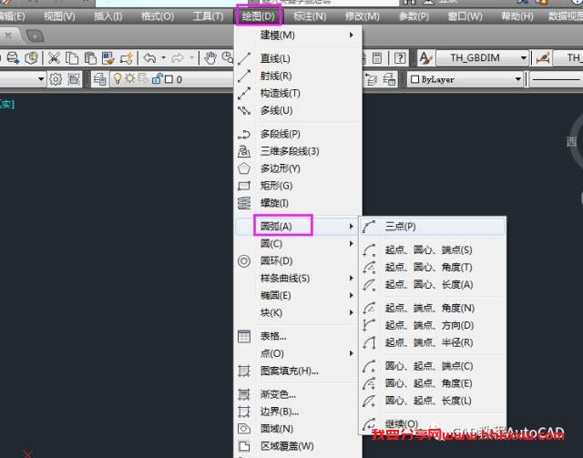
Task: Open the 视图(V) menu
Action: pos(59,16)
